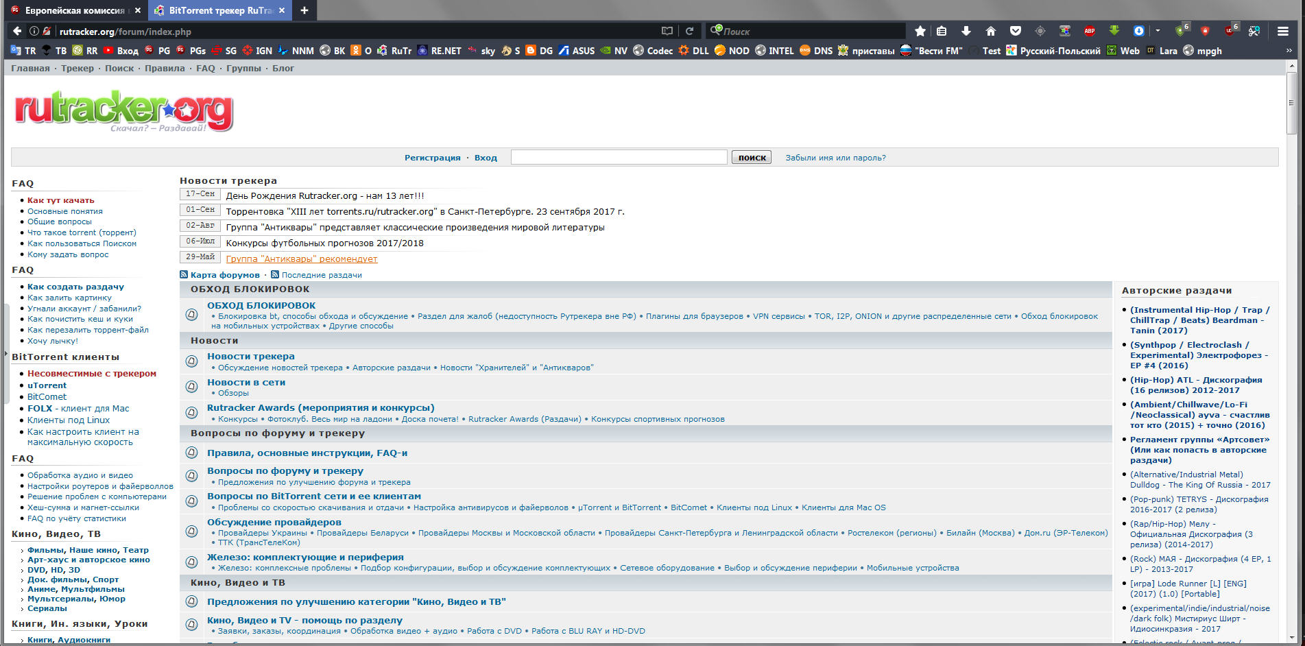This screenshot has height=646, width=1305.
Task: Reload the page with the refresh icon
Action: (690, 31)
